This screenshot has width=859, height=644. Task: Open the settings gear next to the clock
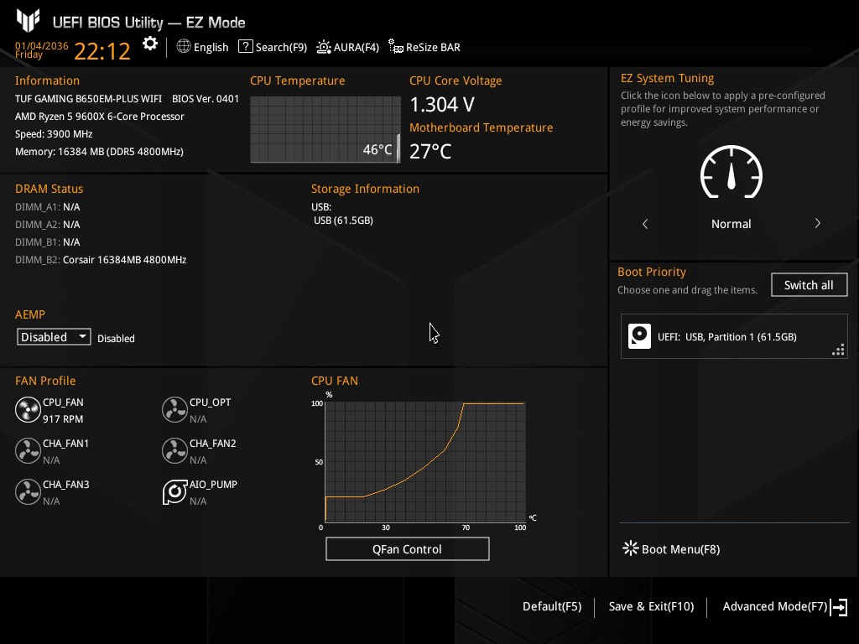pyautogui.click(x=149, y=44)
